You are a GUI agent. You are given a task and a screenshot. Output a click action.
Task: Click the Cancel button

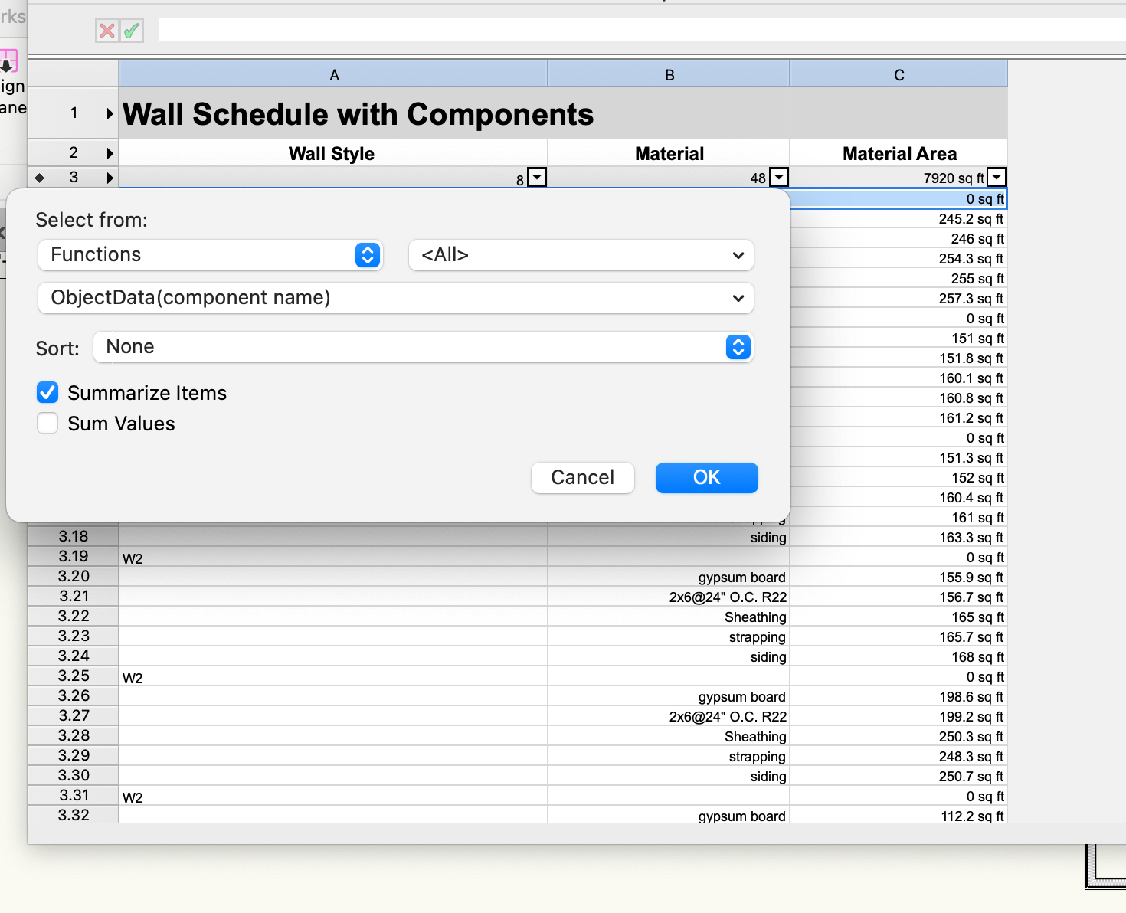point(582,478)
